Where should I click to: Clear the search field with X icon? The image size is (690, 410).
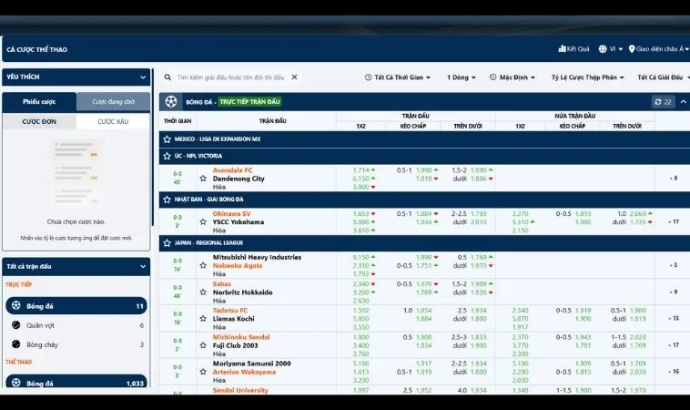[x=294, y=77]
